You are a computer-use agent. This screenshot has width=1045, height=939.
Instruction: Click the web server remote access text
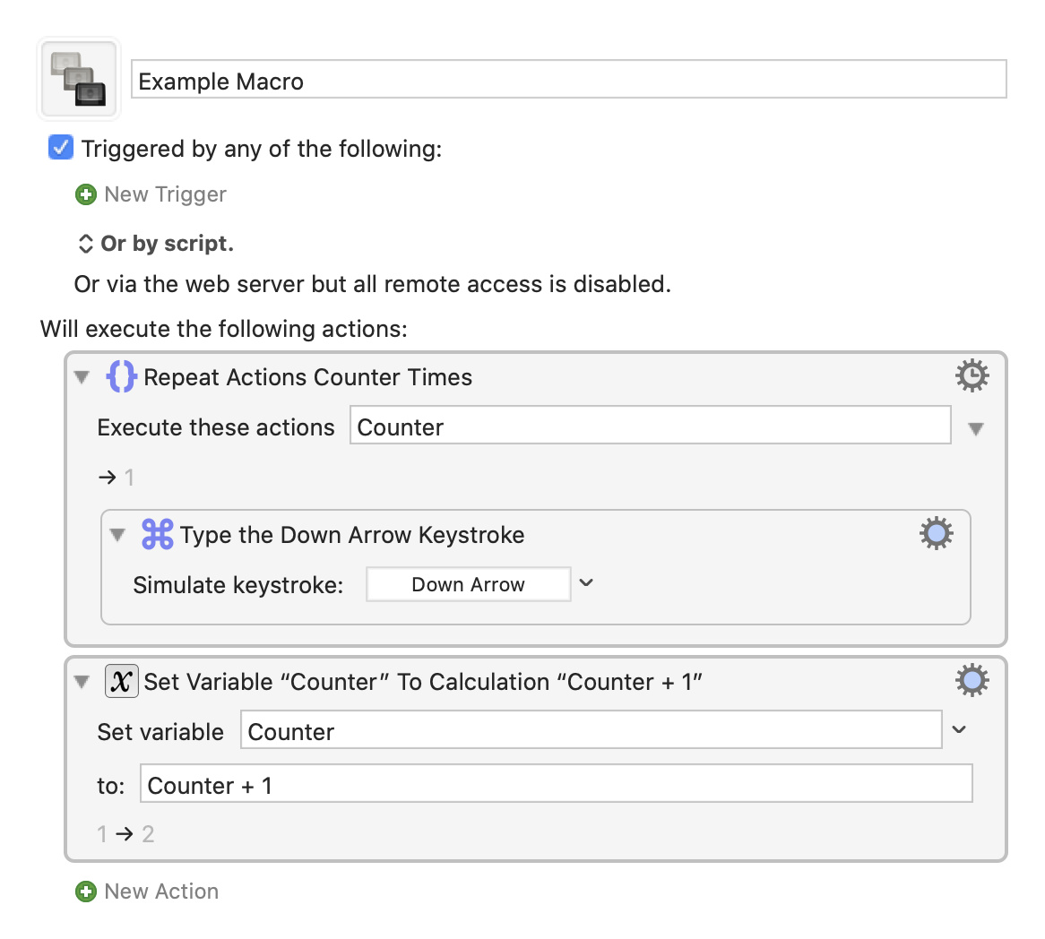point(372,284)
